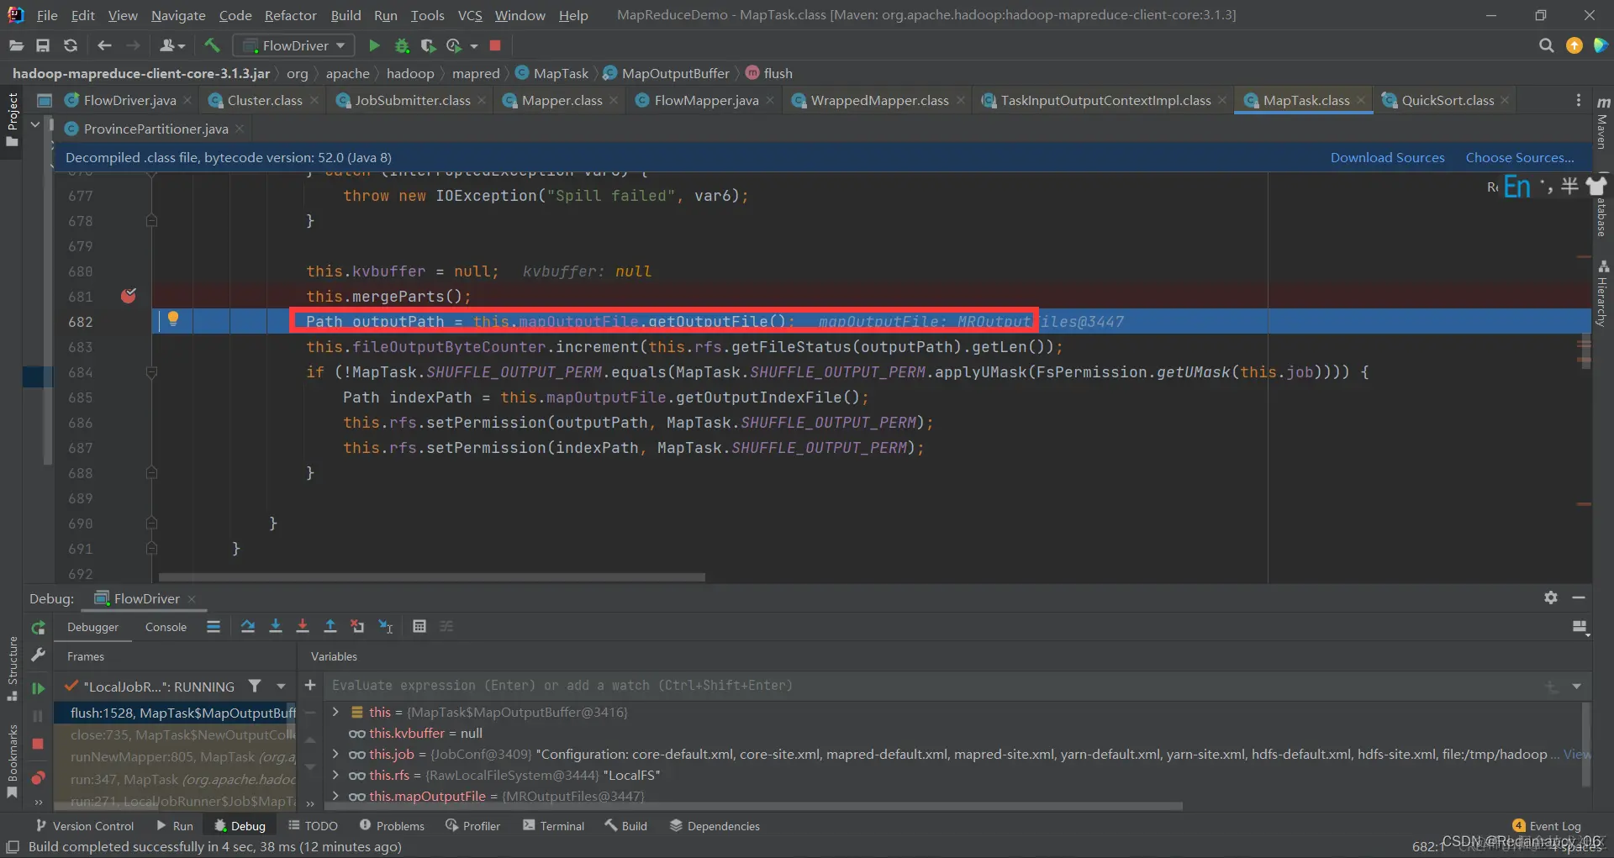Image resolution: width=1614 pixels, height=858 pixels.
Task: Open Search Everywhere magnifier icon
Action: pos(1546,45)
